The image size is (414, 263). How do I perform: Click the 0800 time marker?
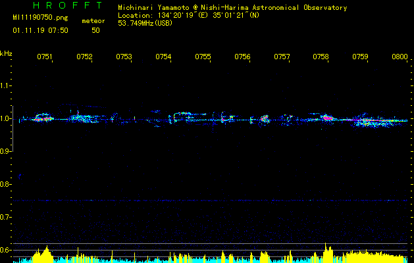(x=400, y=57)
